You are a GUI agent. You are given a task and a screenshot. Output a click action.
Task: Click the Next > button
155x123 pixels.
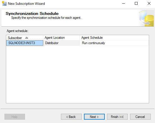(x=94, y=117)
